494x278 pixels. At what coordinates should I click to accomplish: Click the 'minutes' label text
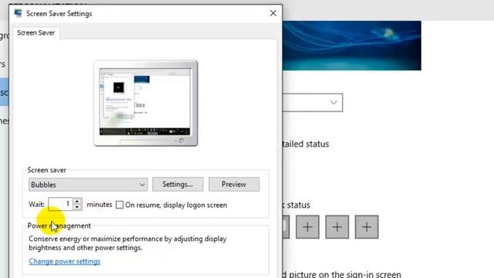pos(100,205)
